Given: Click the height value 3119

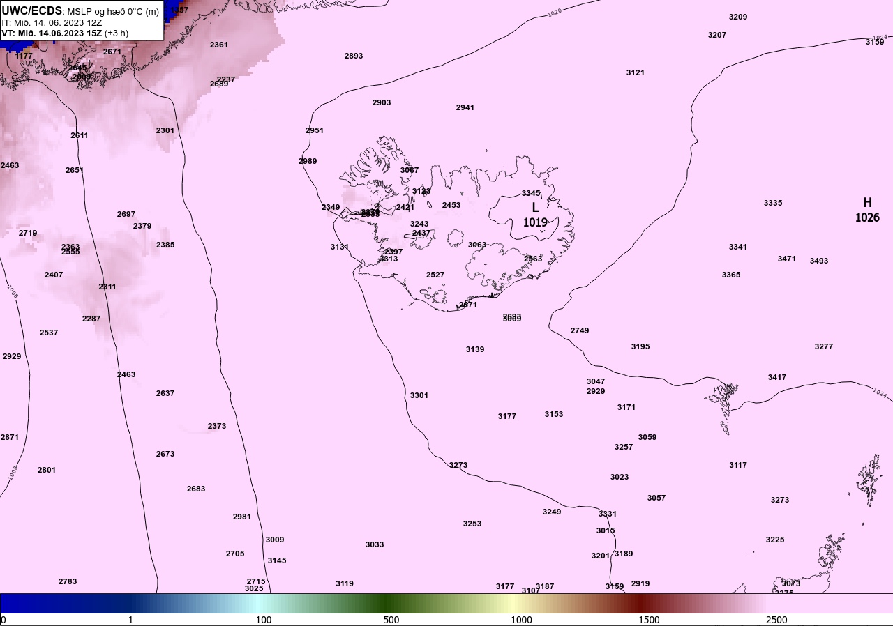Looking at the screenshot, I should 345,583.
